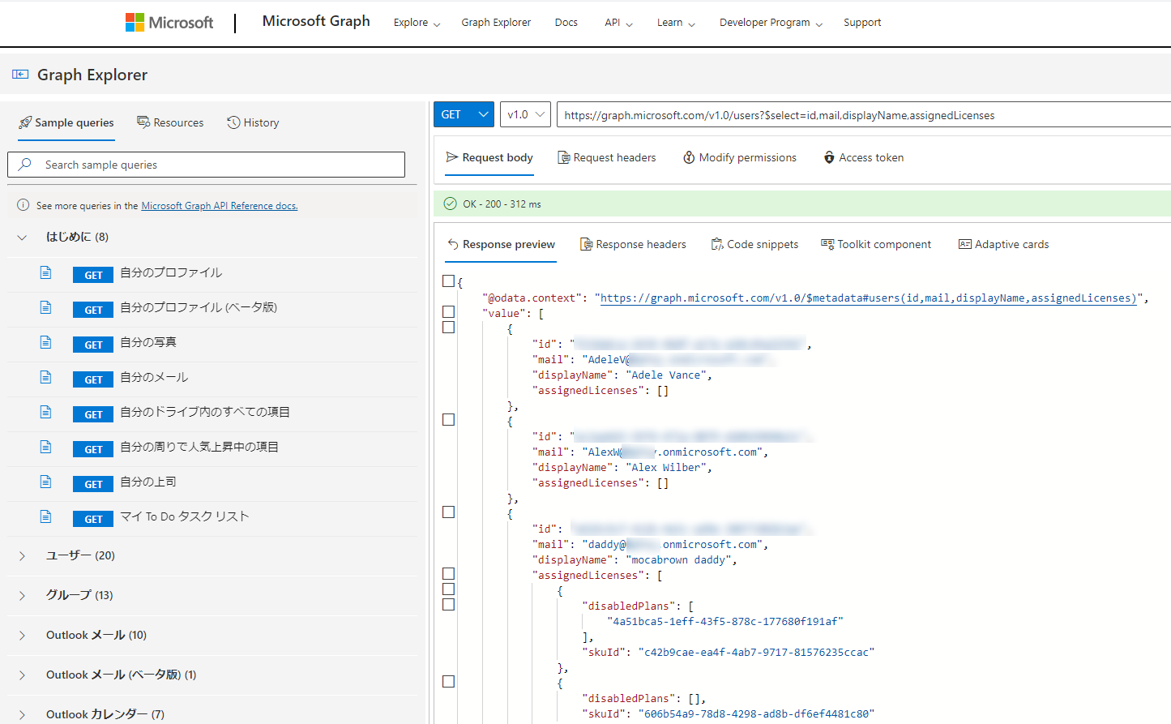Click the History clock icon
1171x724 pixels.
click(233, 122)
